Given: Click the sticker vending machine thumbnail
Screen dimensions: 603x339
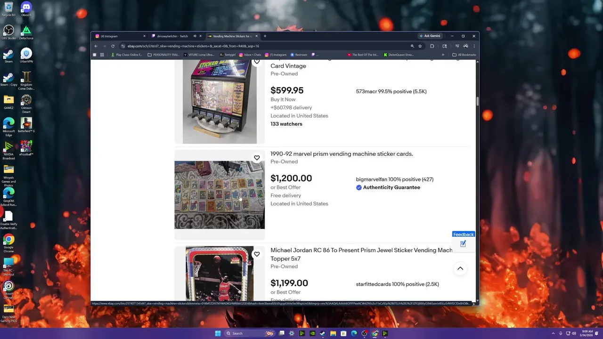Looking at the screenshot, I should (220, 102).
